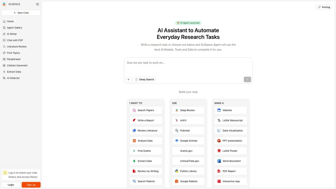Open Home from the sidebar
This screenshot has width=336, height=189.
click(21, 21)
